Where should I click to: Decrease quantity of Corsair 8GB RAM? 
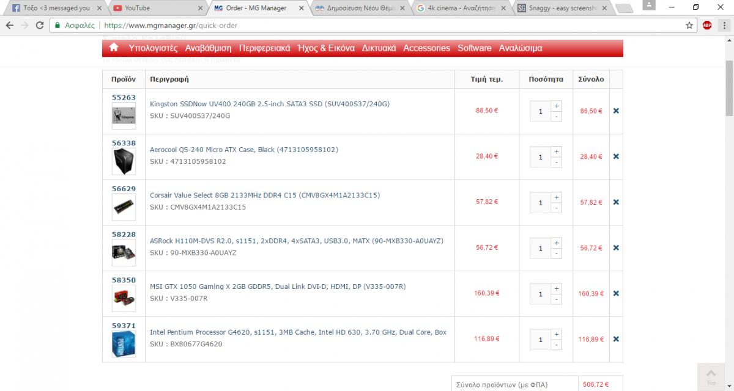click(556, 208)
